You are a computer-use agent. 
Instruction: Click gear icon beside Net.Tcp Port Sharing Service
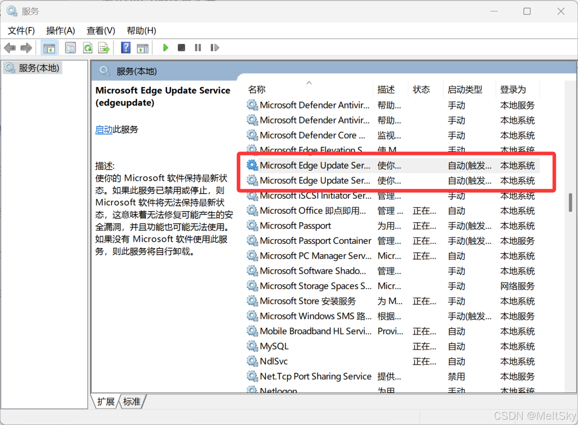point(252,376)
